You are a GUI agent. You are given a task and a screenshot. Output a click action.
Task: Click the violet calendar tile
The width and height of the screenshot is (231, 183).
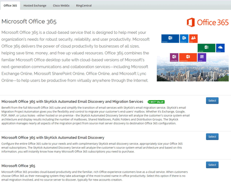[202, 57]
